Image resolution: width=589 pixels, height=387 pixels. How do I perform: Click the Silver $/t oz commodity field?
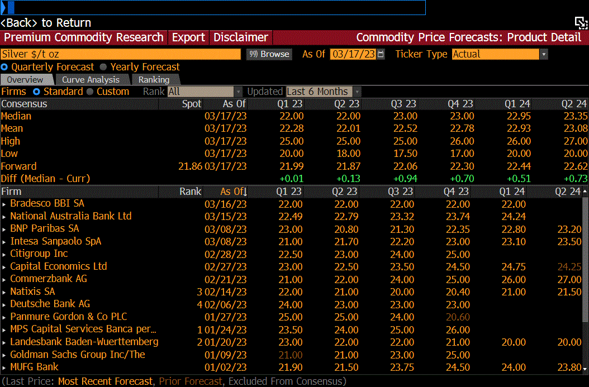[121, 54]
